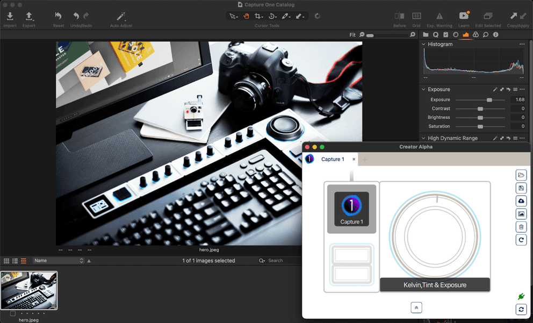Collapse the Histogram panel
The image size is (533, 323).
pyautogui.click(x=423, y=45)
